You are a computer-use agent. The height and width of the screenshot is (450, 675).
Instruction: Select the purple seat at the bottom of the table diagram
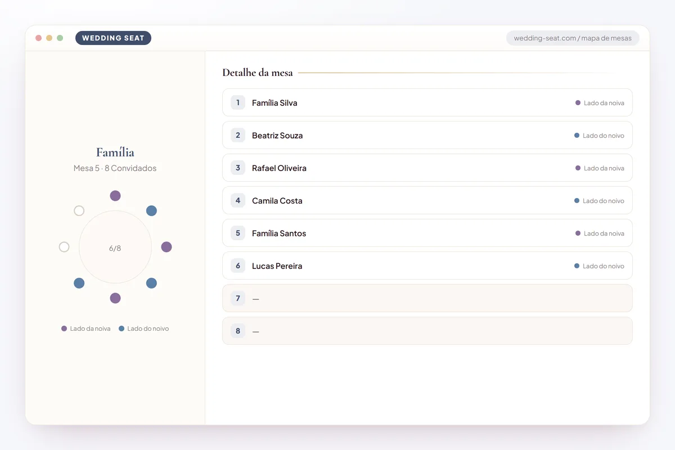pyautogui.click(x=115, y=298)
